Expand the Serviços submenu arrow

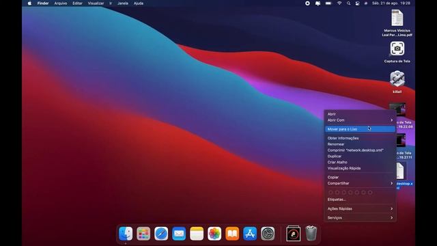pos(391,217)
